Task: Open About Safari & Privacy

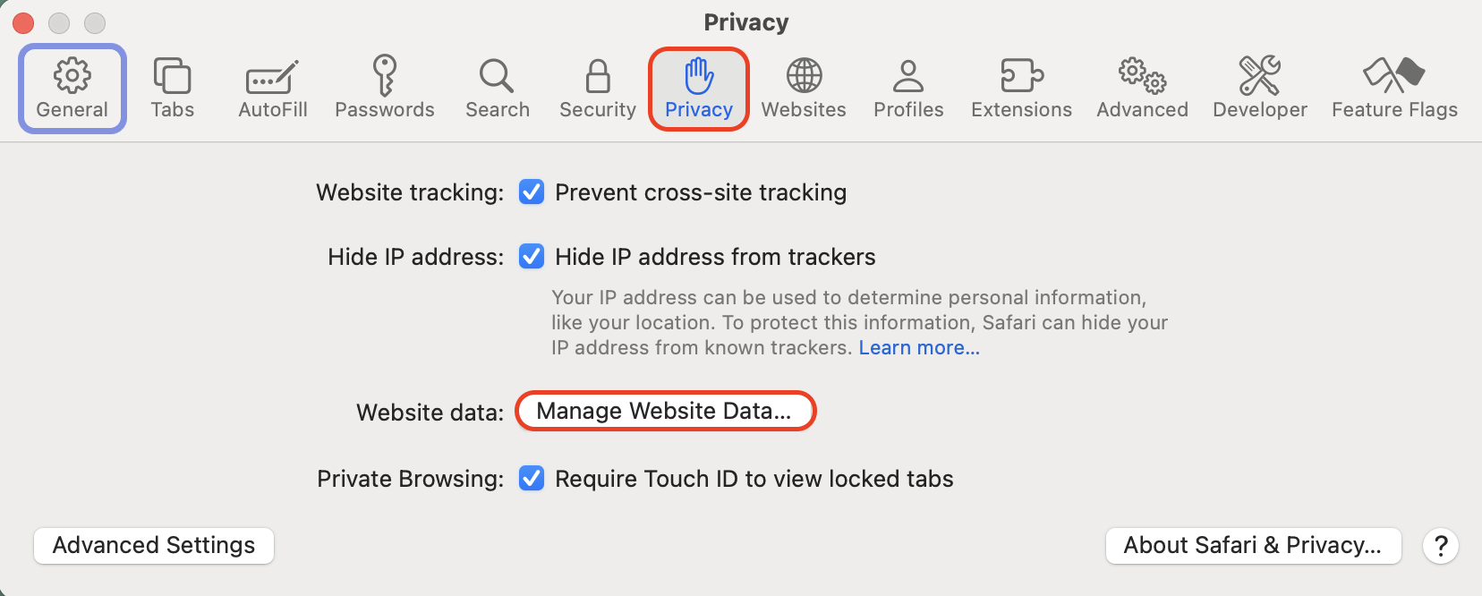Action: pyautogui.click(x=1253, y=545)
